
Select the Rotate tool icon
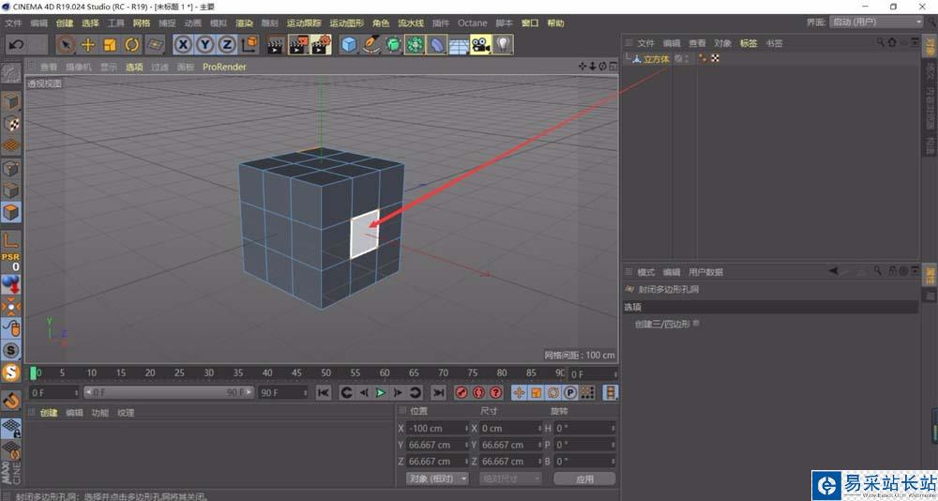coord(132,44)
